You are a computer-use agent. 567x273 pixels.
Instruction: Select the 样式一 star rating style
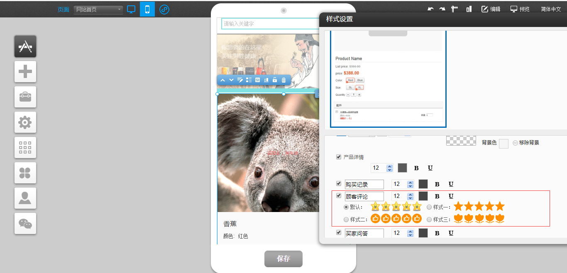[x=429, y=207]
